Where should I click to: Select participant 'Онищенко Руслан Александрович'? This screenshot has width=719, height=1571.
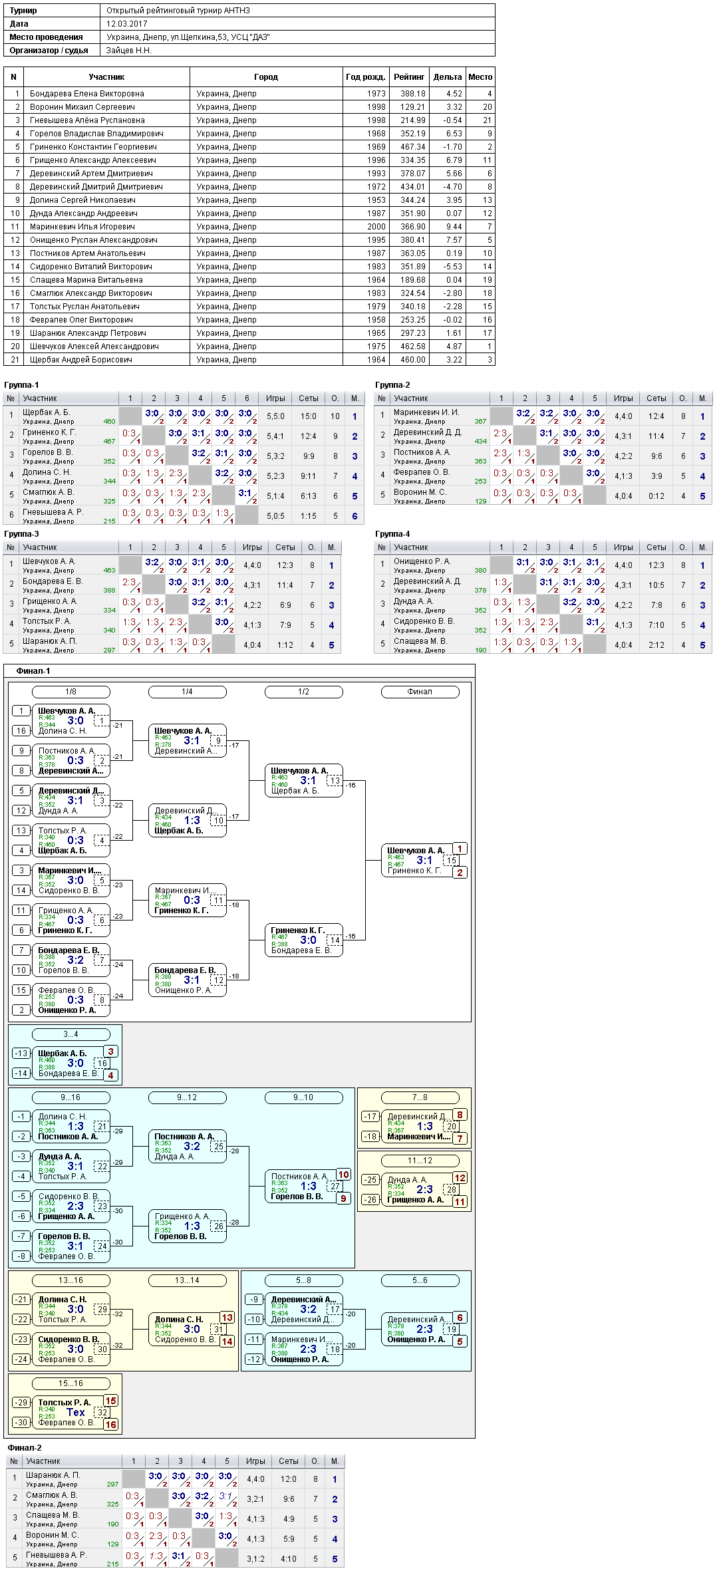click(x=94, y=240)
